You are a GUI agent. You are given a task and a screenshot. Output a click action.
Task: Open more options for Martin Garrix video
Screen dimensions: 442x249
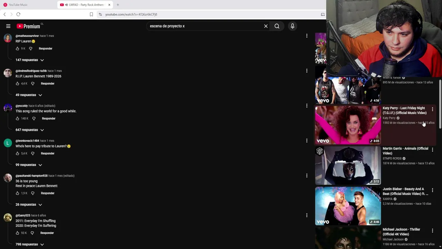tap(432, 150)
